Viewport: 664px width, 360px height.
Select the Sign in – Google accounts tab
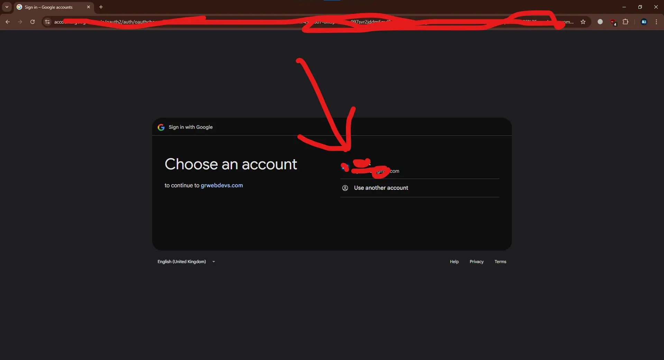(49, 7)
